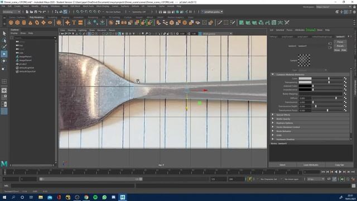This screenshot has width=357, height=201.
Task: Click the Diffuse value input field
Action: tap(305, 98)
